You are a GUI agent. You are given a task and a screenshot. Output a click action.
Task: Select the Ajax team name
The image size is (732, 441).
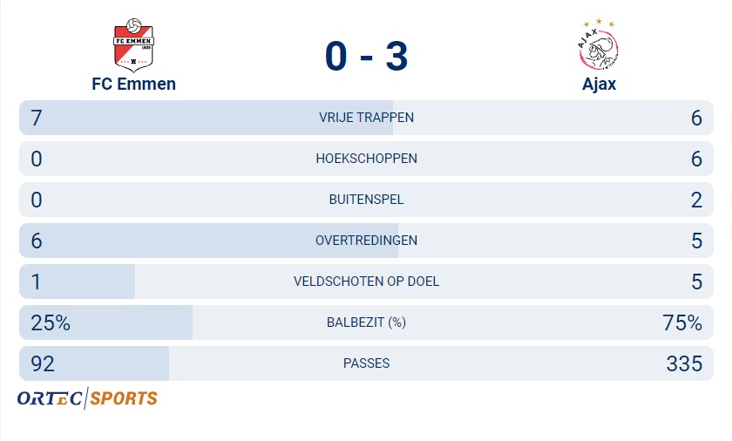tap(599, 85)
